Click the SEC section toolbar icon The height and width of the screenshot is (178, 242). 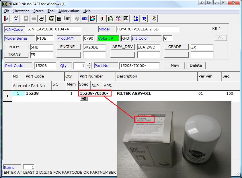(59, 19)
